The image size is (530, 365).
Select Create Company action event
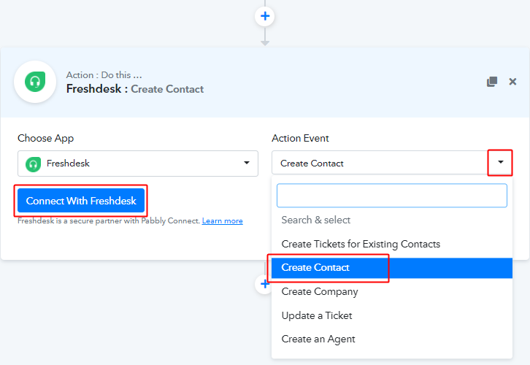(x=392, y=291)
